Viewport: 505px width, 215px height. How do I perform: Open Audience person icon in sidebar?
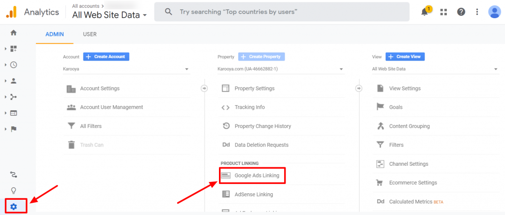[x=13, y=81]
